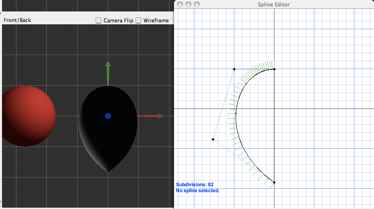
Task: Toggle the Wireframe checkbox
Action: (138, 20)
